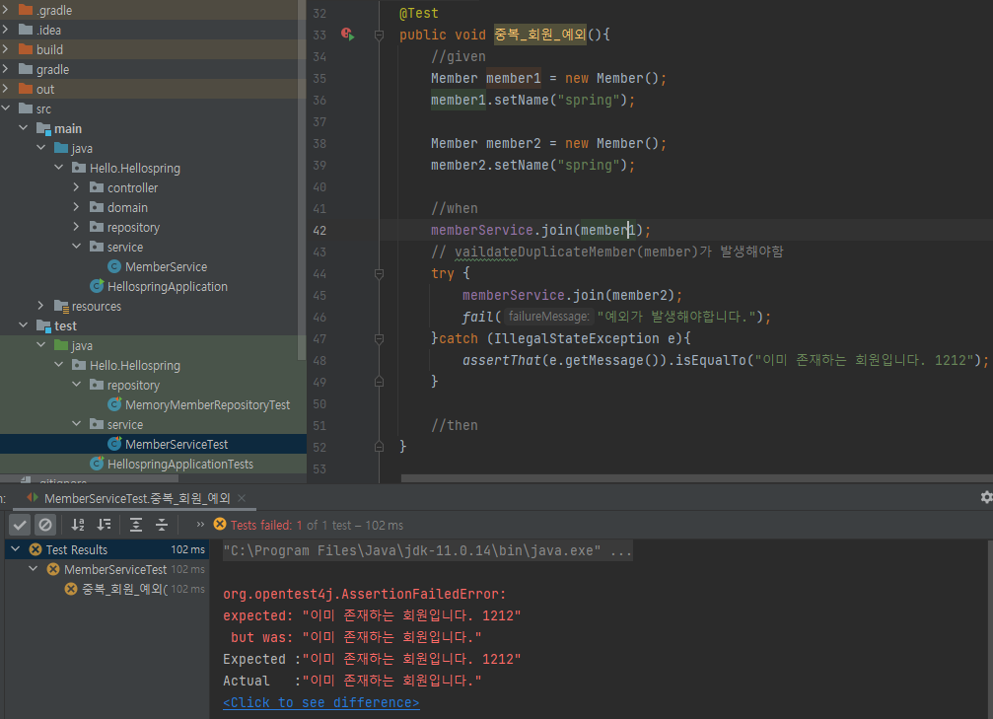Collapse the MemberServiceTest result node
Image resolution: width=993 pixels, height=719 pixels.
(34, 569)
